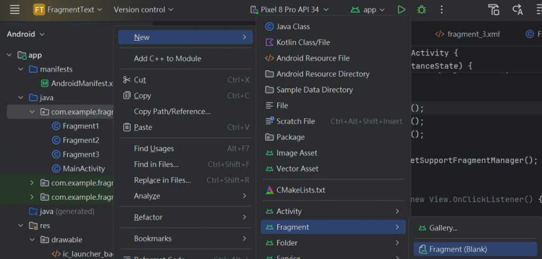
Task: Switch to the fragment_3.xml editor tab
Action: [473, 34]
